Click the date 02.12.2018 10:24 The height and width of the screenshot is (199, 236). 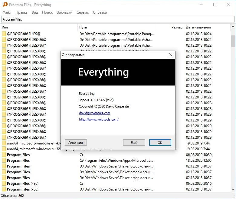[x=199, y=34]
